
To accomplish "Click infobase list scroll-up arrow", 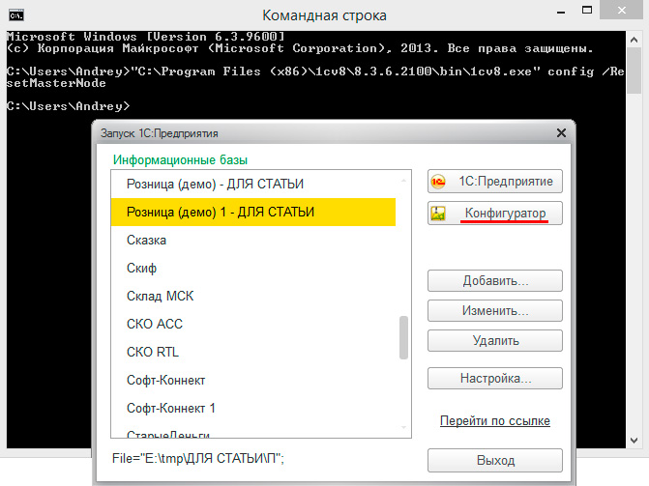I will (x=403, y=181).
